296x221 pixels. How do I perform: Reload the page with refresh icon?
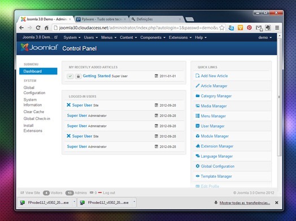point(38,28)
